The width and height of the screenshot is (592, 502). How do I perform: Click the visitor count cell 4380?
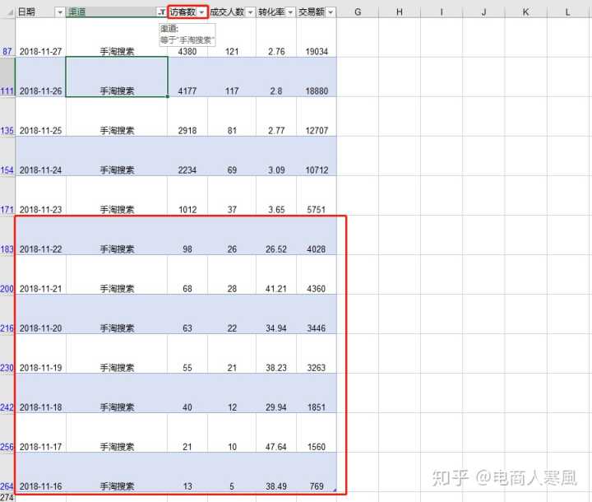click(x=187, y=51)
